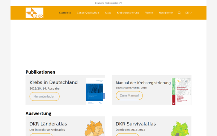Click the Survivalatlas green map image

click(180, 129)
